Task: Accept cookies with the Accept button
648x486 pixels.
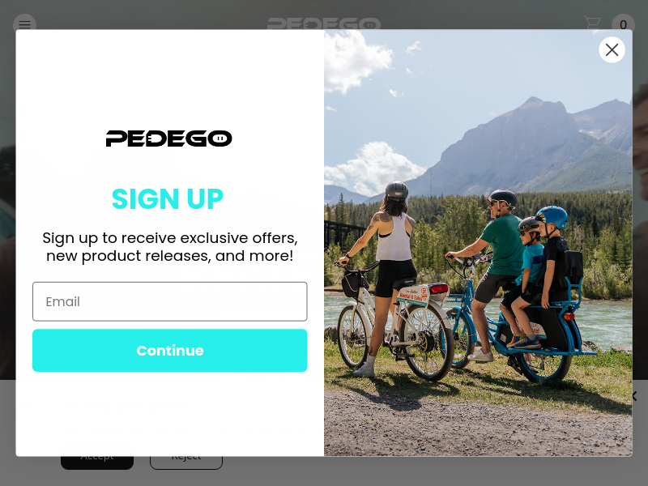Action: [96, 462]
